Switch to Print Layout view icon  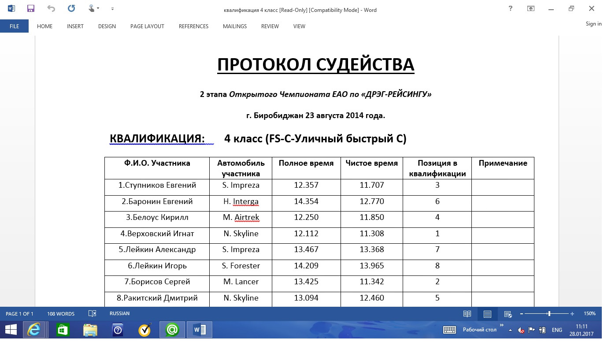pyautogui.click(x=487, y=313)
